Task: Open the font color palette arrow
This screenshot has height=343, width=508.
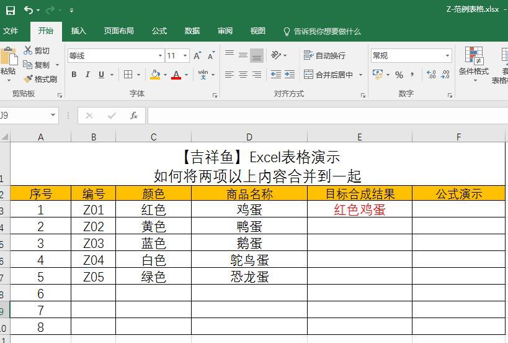Action: (187, 75)
